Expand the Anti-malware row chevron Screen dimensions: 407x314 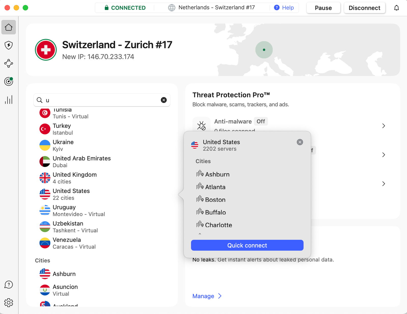coord(384,126)
